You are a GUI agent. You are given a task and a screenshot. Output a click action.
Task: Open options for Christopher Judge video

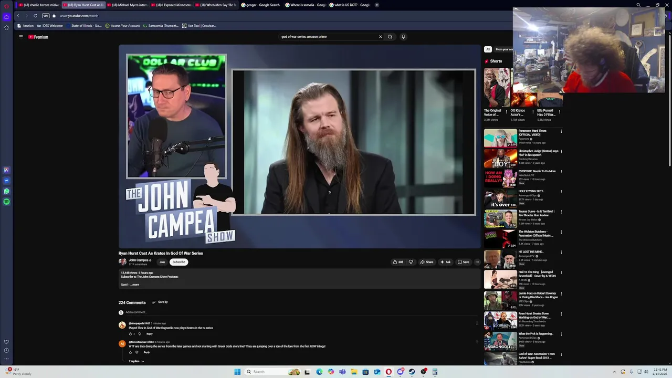click(561, 151)
